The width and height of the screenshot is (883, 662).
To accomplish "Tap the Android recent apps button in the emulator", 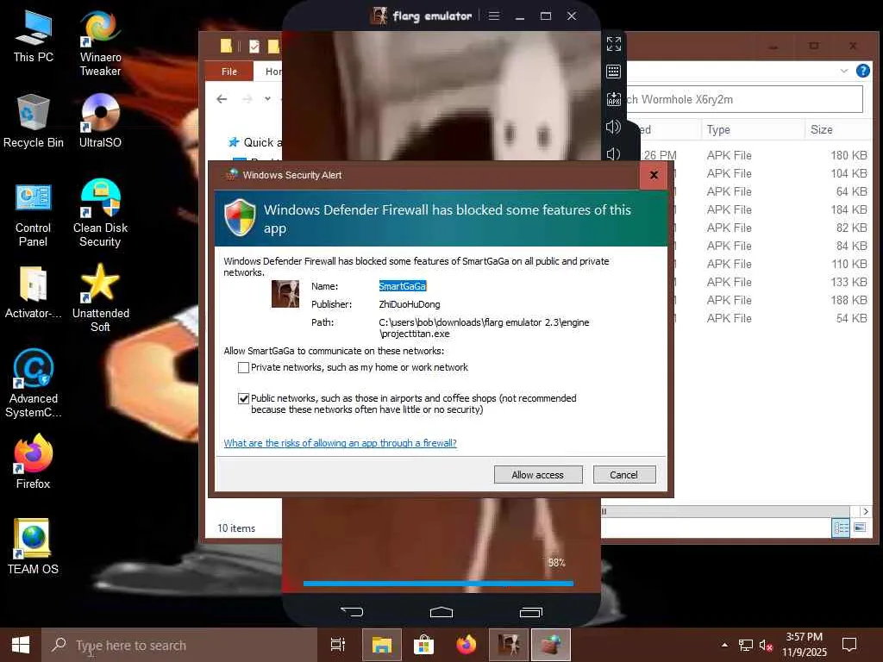I will 530,612.
